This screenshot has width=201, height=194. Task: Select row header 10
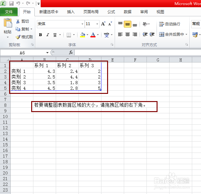(5, 116)
